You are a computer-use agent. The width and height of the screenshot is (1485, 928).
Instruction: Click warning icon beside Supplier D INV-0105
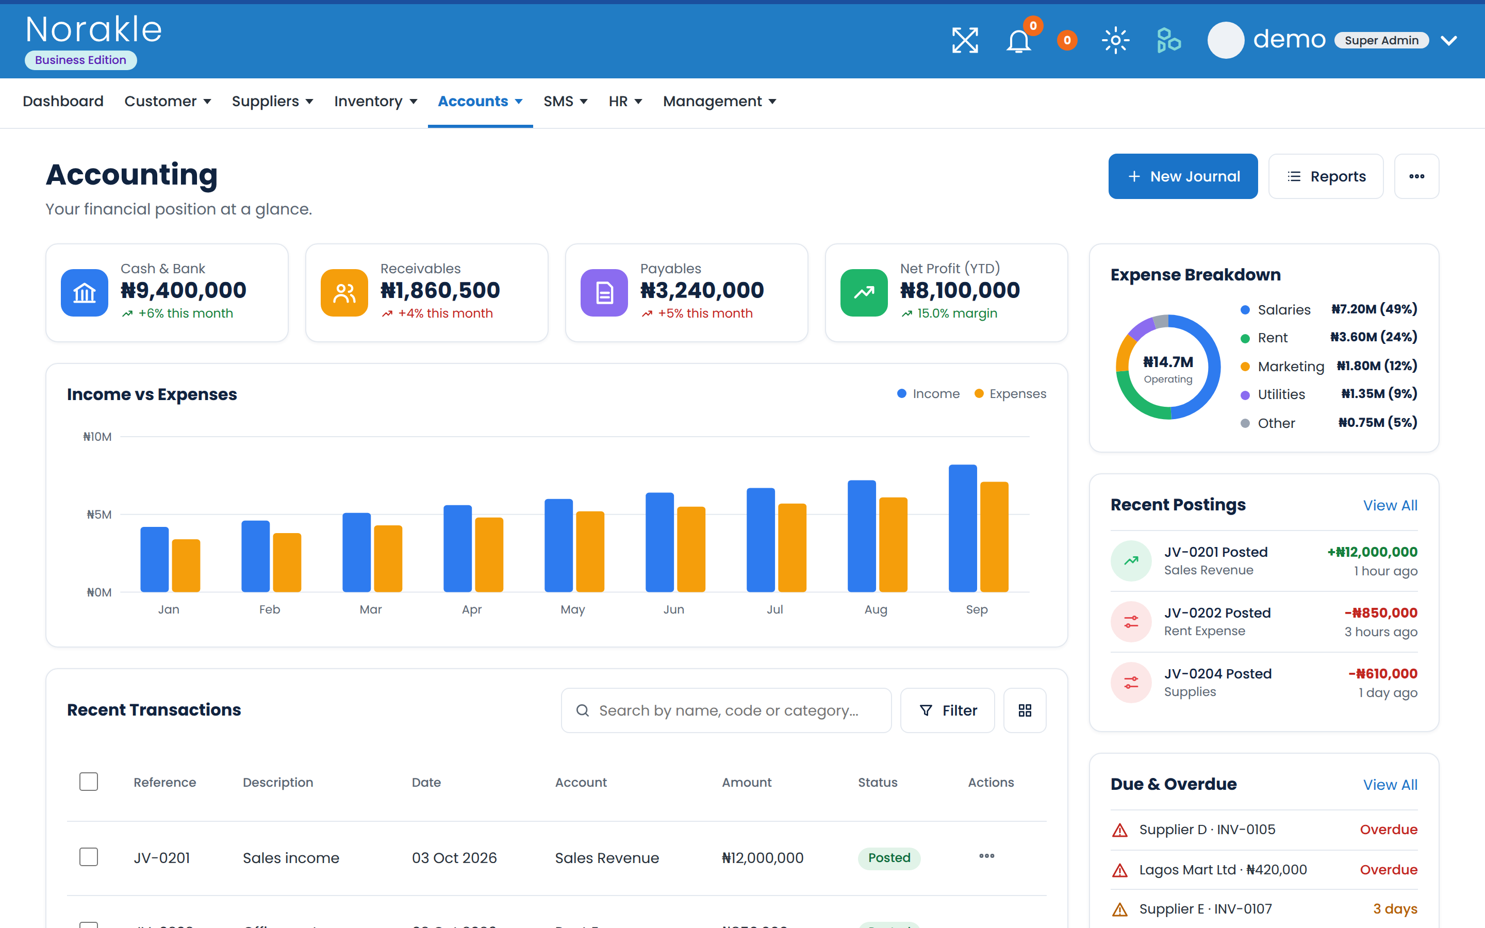tap(1120, 831)
